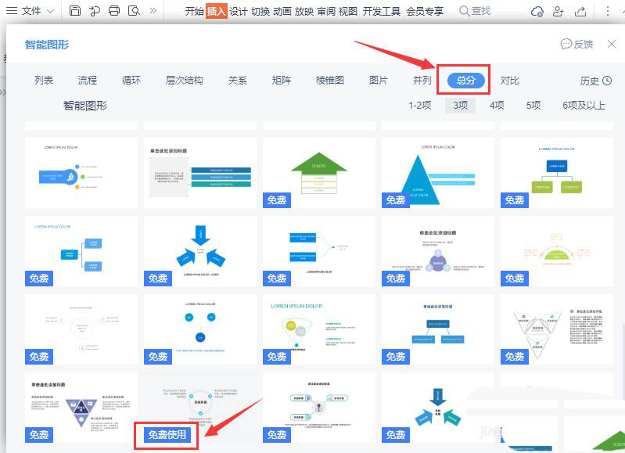Select the blue rectangle branching to two boxes template
The width and height of the screenshot is (625, 453).
[x=81, y=251]
